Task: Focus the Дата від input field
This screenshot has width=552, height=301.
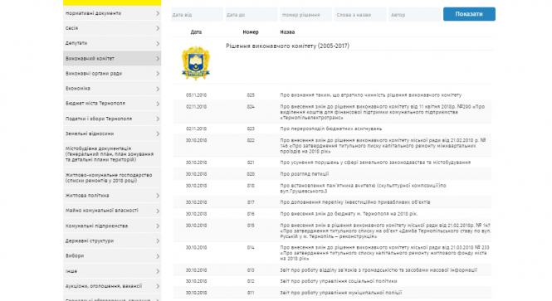Action: (x=198, y=15)
